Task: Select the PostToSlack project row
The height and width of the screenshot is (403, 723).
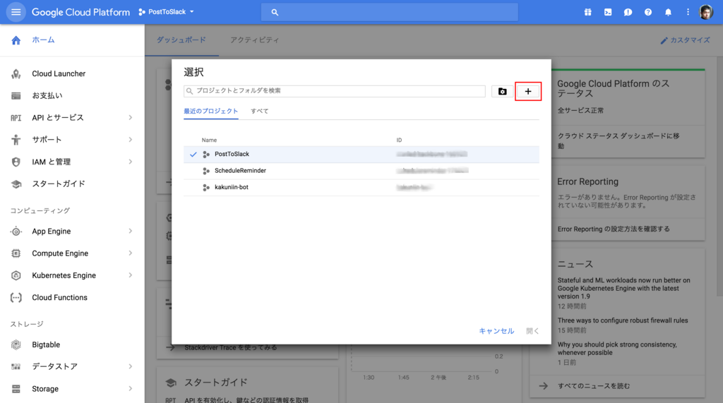Action: 361,155
